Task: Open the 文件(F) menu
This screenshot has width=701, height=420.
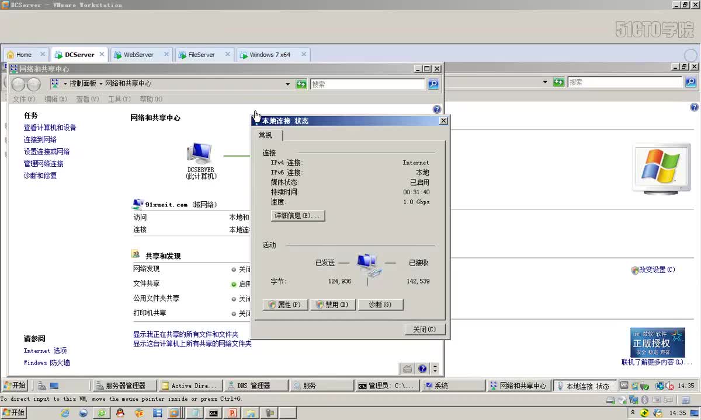Action: click(24, 99)
